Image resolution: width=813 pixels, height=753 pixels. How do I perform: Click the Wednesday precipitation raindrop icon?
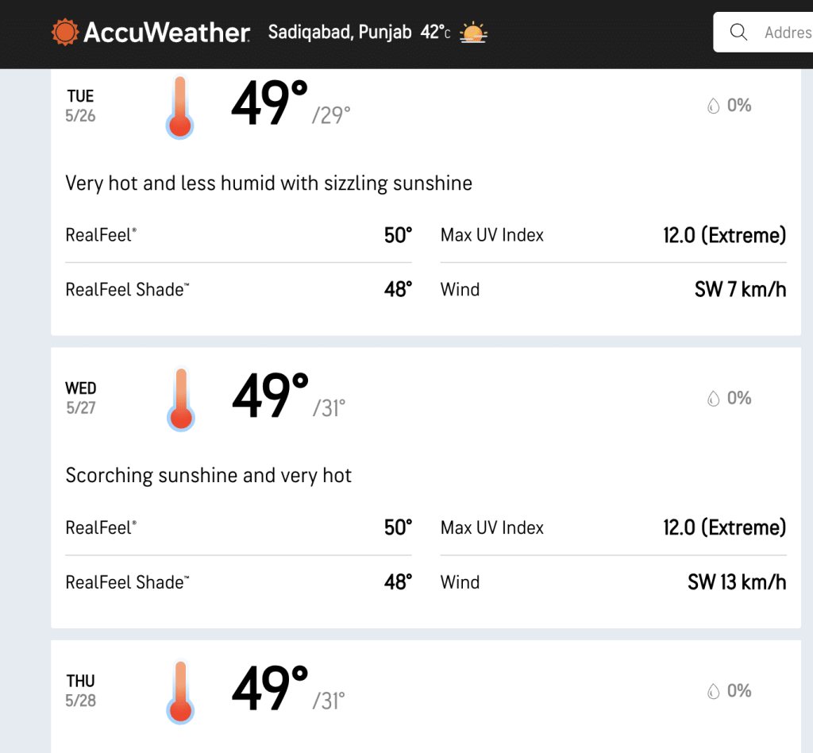pos(714,398)
